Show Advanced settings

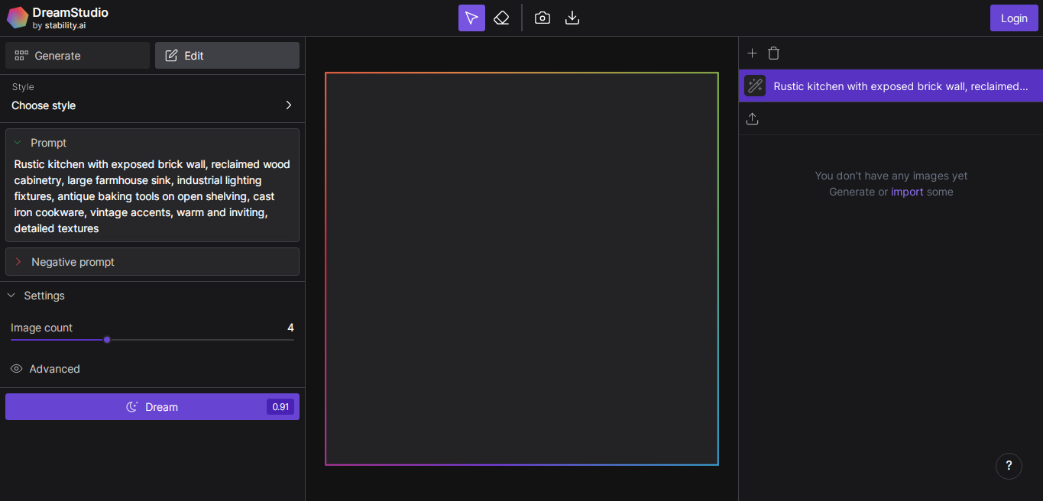(45, 369)
